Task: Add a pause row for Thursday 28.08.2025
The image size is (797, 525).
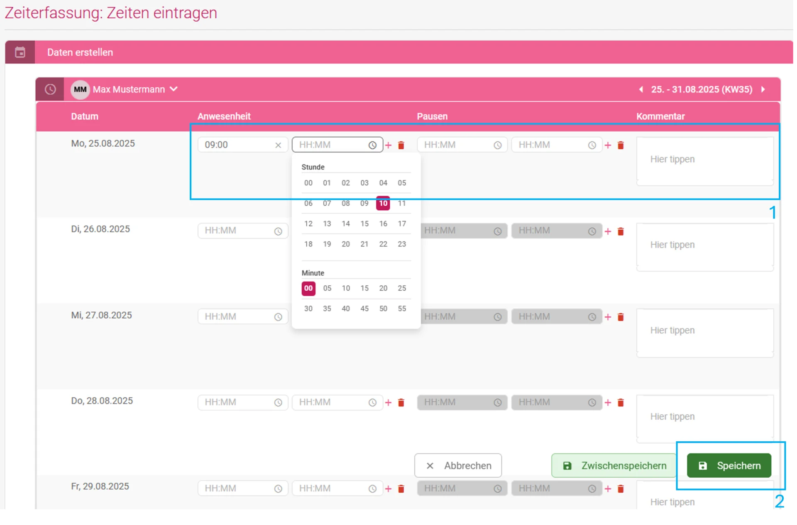Action: tap(608, 403)
